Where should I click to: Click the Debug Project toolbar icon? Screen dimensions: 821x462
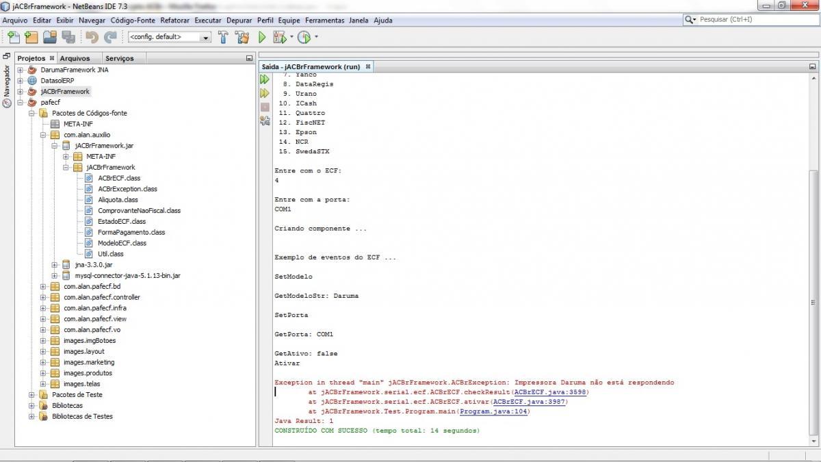[279, 37]
